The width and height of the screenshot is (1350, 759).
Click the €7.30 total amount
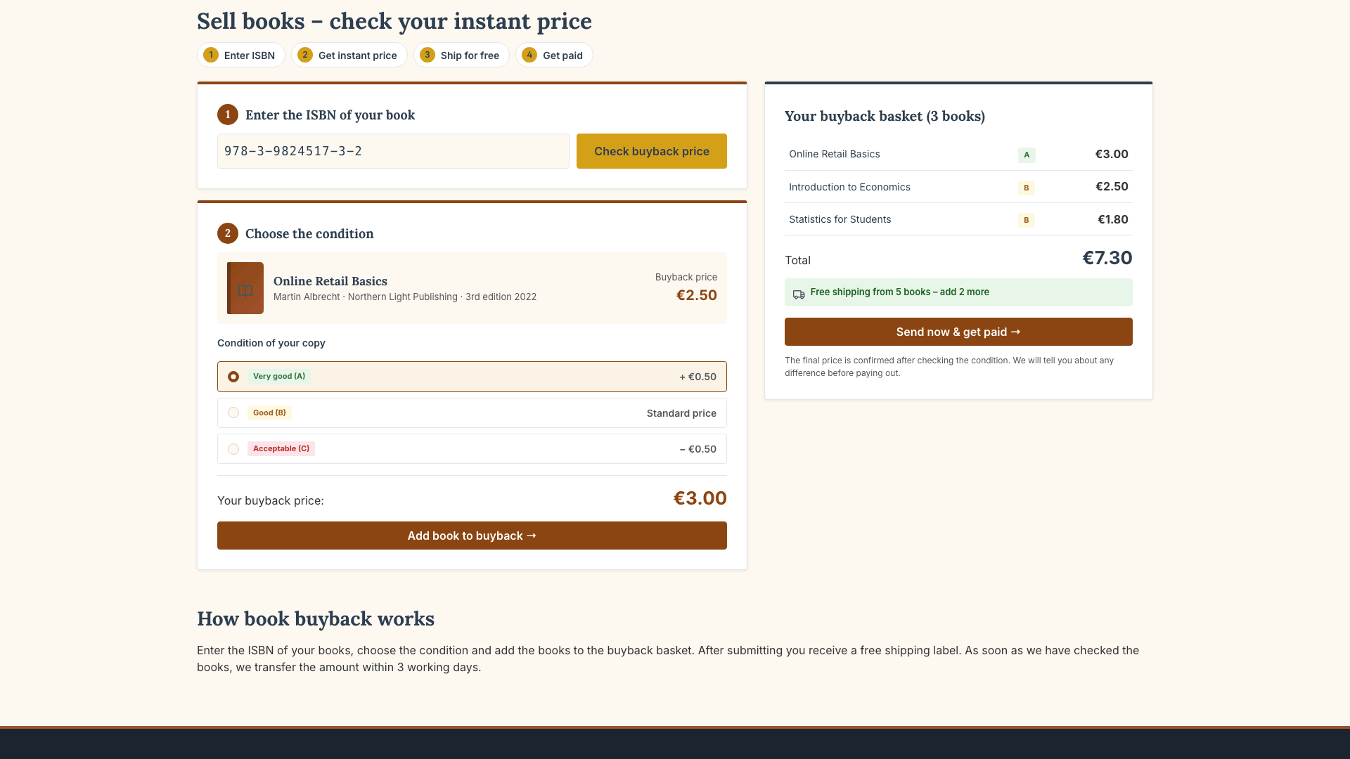click(1107, 258)
